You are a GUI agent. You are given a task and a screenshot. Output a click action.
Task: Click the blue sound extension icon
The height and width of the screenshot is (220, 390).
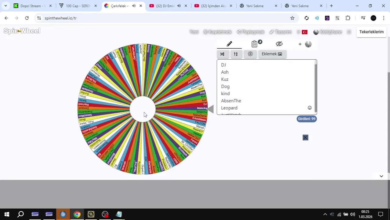[x=317, y=18]
